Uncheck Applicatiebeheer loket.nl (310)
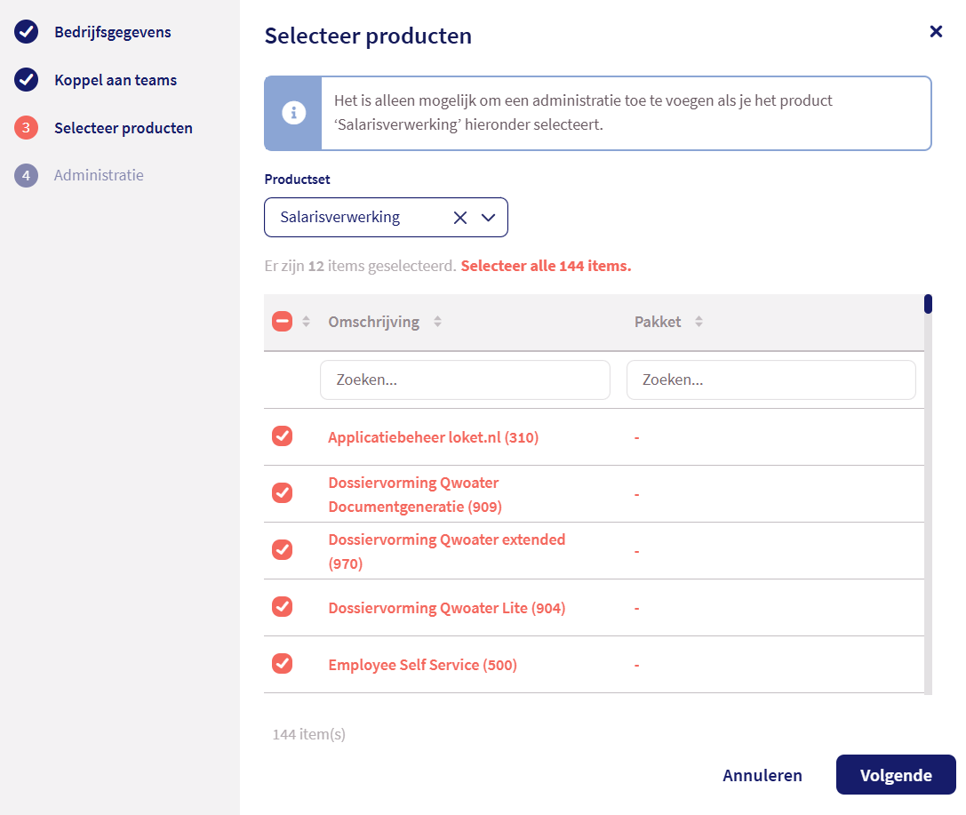 282,436
